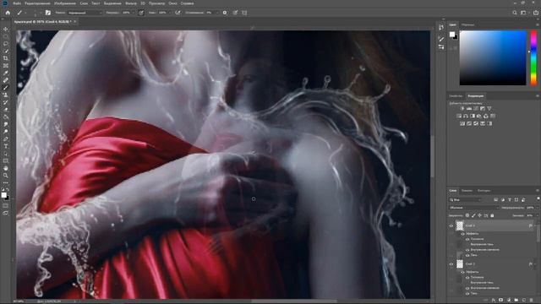This screenshot has height=304, width=541.
Task: Toggle Effects visibility on the second layer
Action: [462, 272]
